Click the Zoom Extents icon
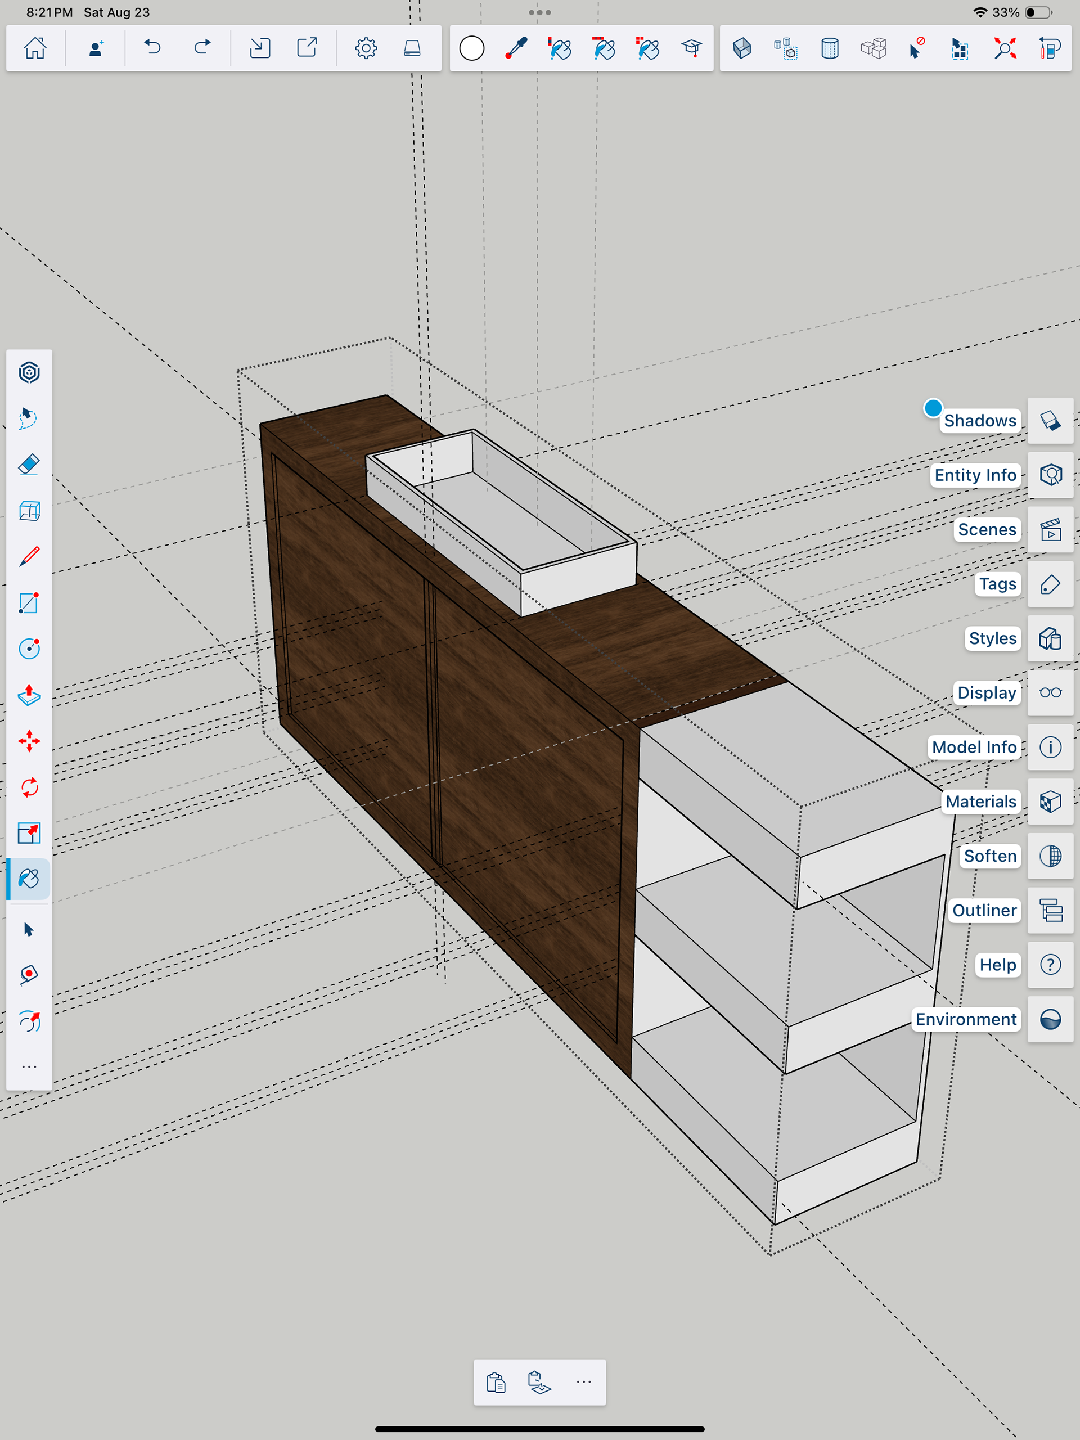 click(x=1005, y=48)
